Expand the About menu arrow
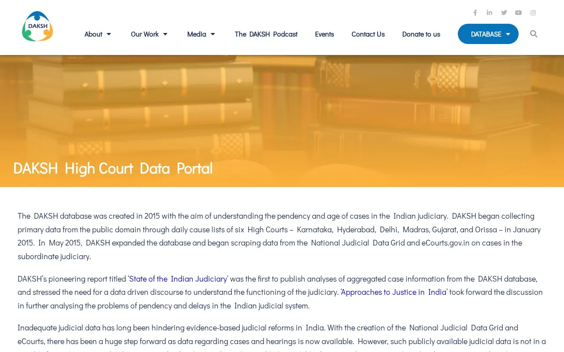564x352 pixels. click(109, 34)
